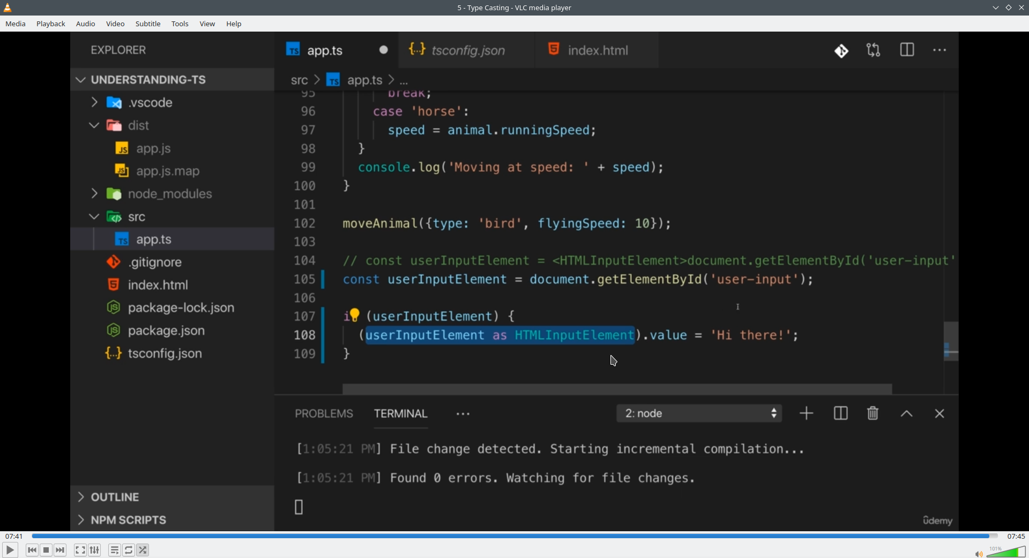This screenshot has width=1029, height=558.
Task: Skip to next media in VLC
Action: pyautogui.click(x=61, y=550)
